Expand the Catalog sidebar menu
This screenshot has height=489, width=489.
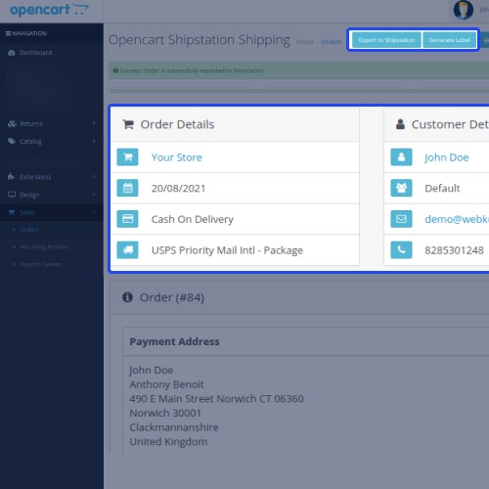52,141
